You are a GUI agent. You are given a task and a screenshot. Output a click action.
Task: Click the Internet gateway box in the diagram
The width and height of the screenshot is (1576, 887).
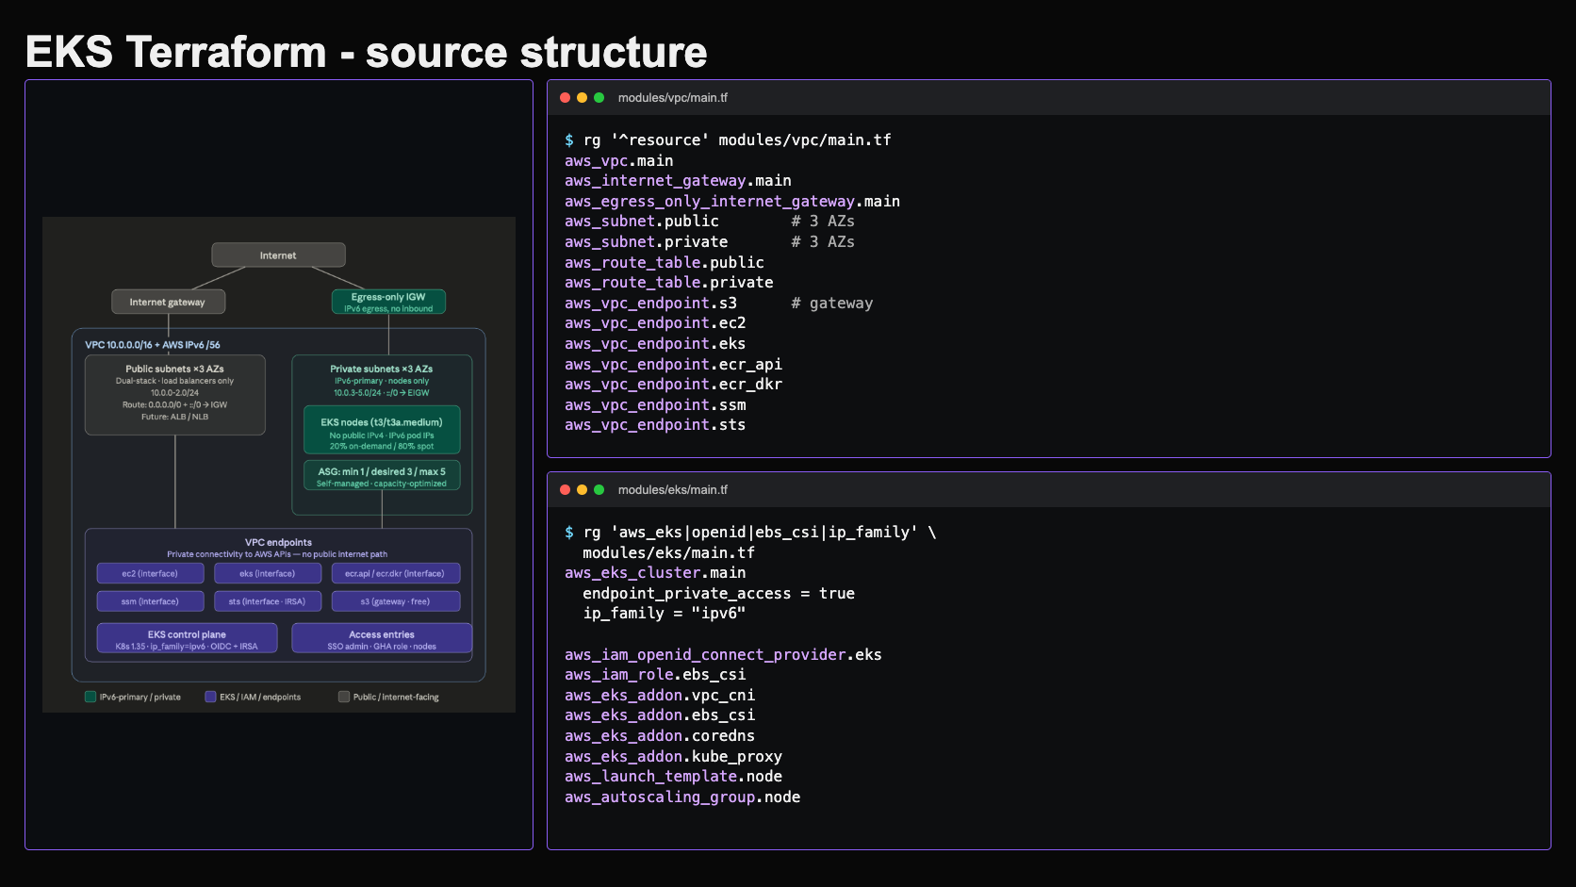click(x=167, y=302)
